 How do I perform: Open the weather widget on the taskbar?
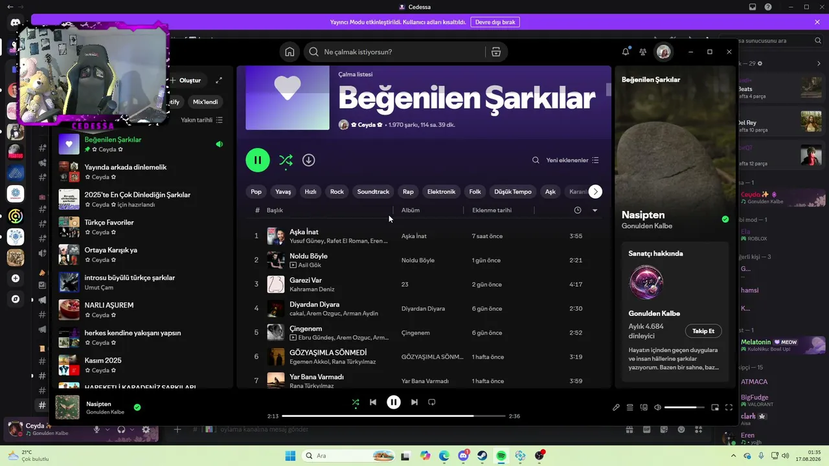coord(28,456)
